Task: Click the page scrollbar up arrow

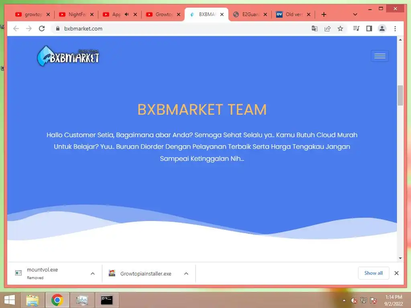Action: (x=400, y=40)
